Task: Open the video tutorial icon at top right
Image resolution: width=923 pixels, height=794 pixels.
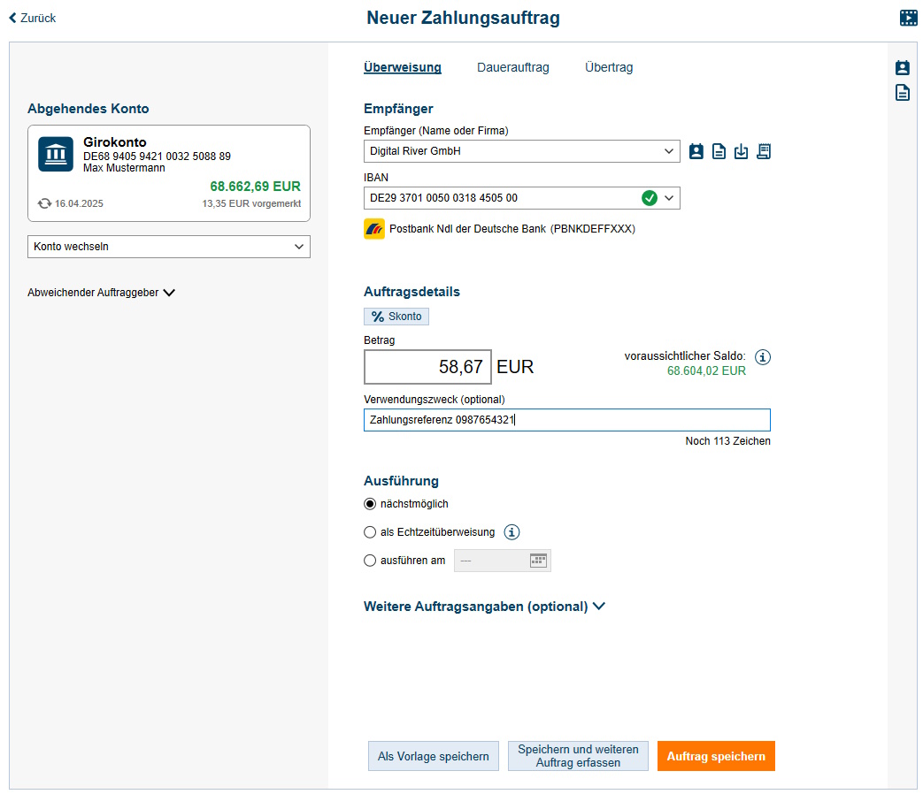Action: click(908, 18)
